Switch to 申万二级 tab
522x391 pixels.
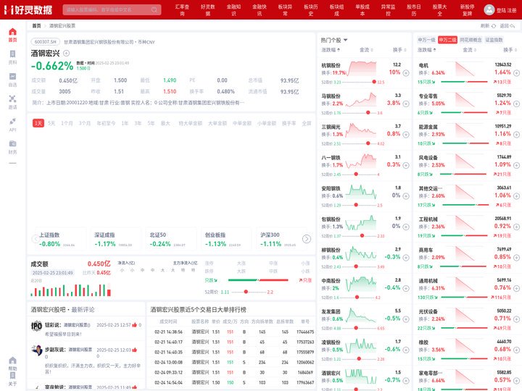tap(447, 40)
